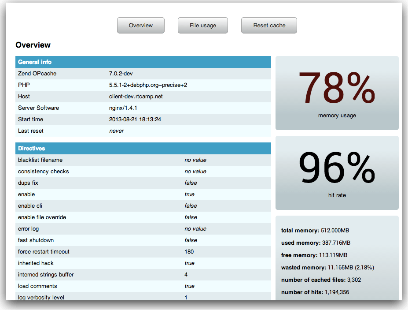Click the Zend OPcache version 7.0.2-dev
Screen dimensions: 408x310
pos(121,74)
